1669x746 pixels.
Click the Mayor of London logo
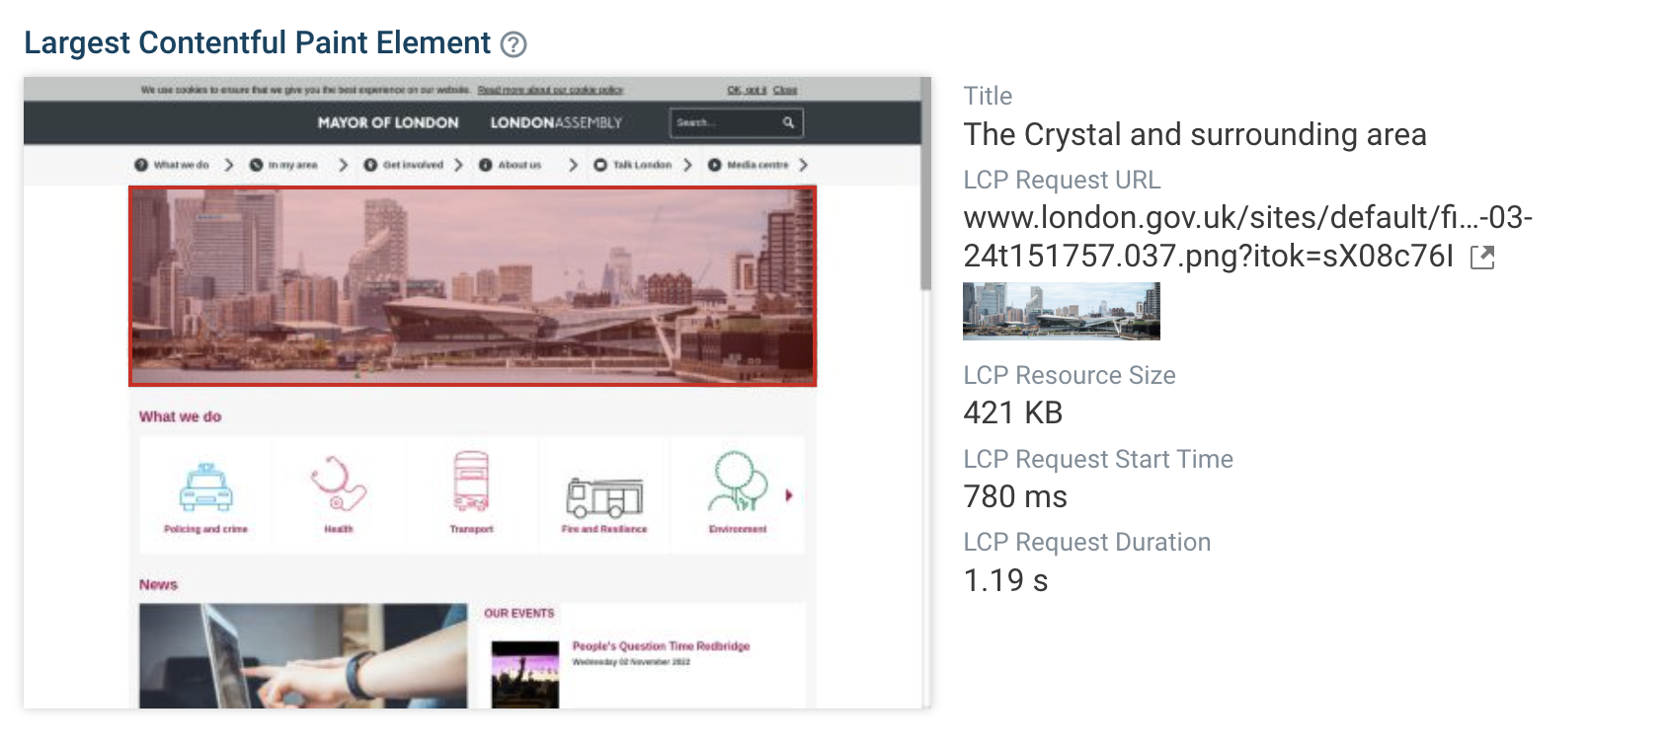[388, 123]
